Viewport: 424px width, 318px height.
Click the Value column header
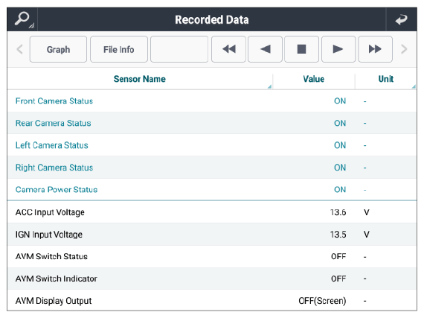coord(314,79)
